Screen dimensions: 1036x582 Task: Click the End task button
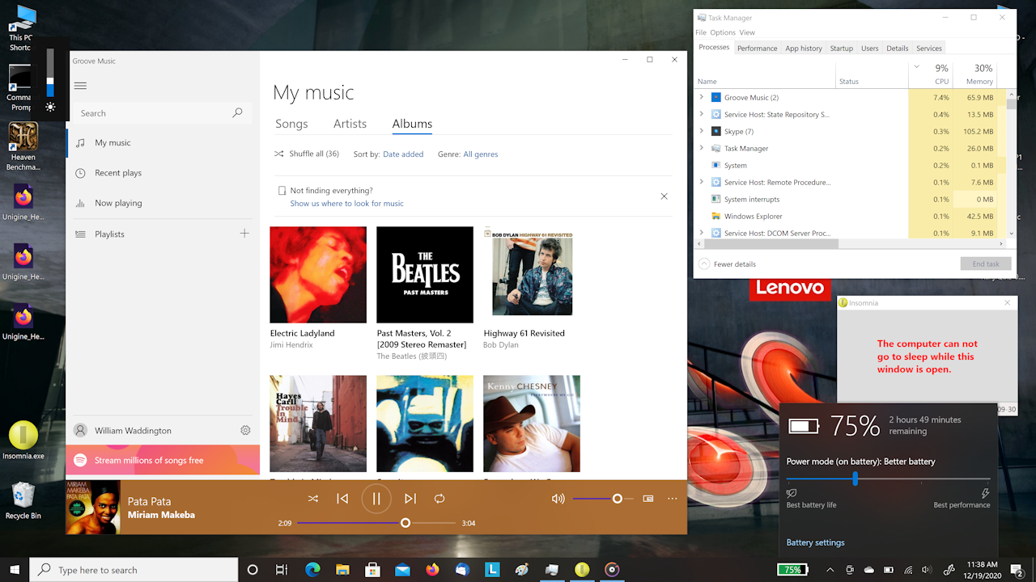click(986, 264)
